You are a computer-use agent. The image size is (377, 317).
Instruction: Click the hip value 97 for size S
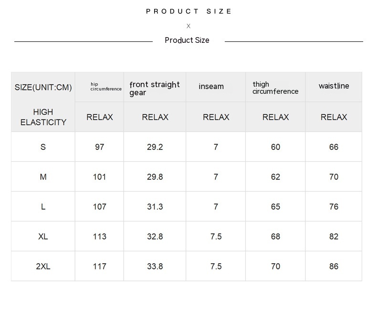coord(99,147)
